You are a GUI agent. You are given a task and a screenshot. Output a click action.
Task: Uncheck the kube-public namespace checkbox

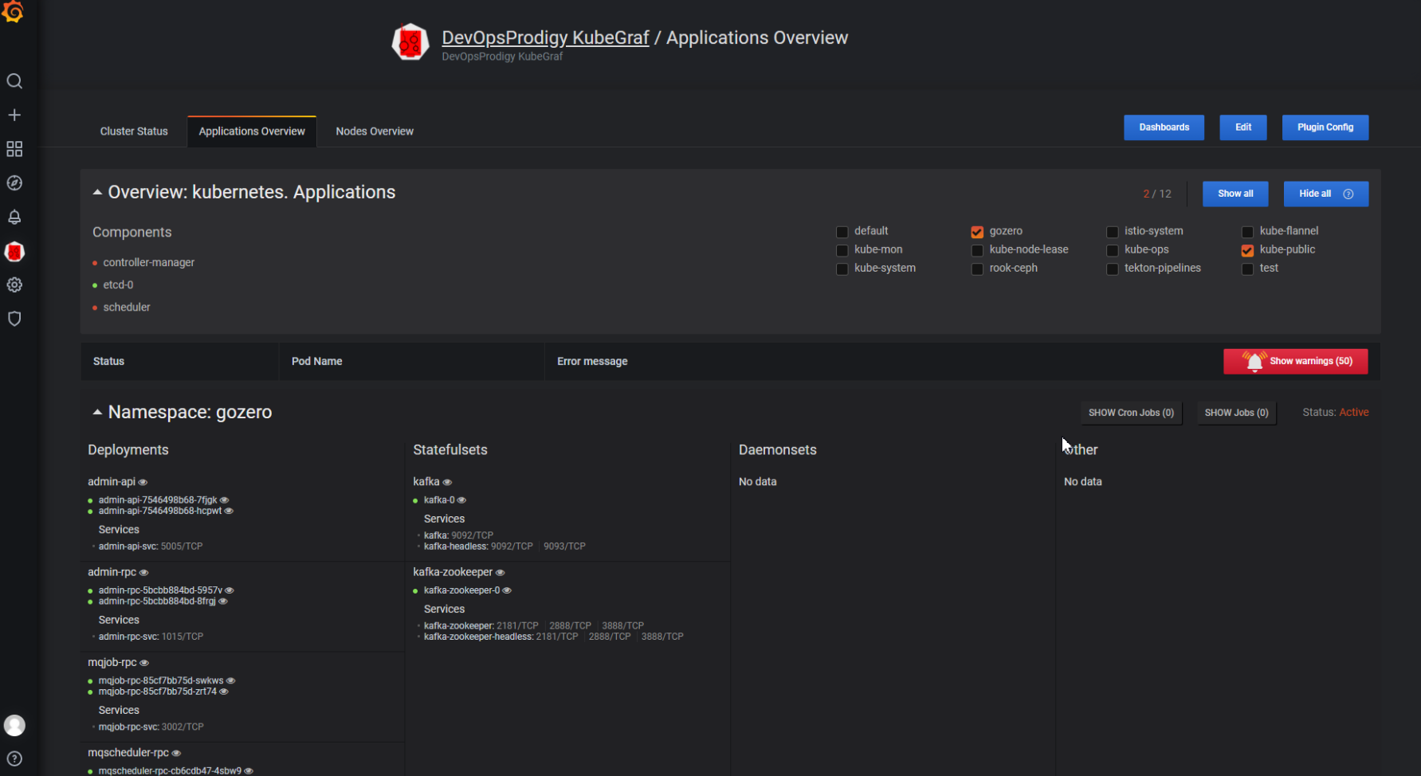click(x=1247, y=250)
